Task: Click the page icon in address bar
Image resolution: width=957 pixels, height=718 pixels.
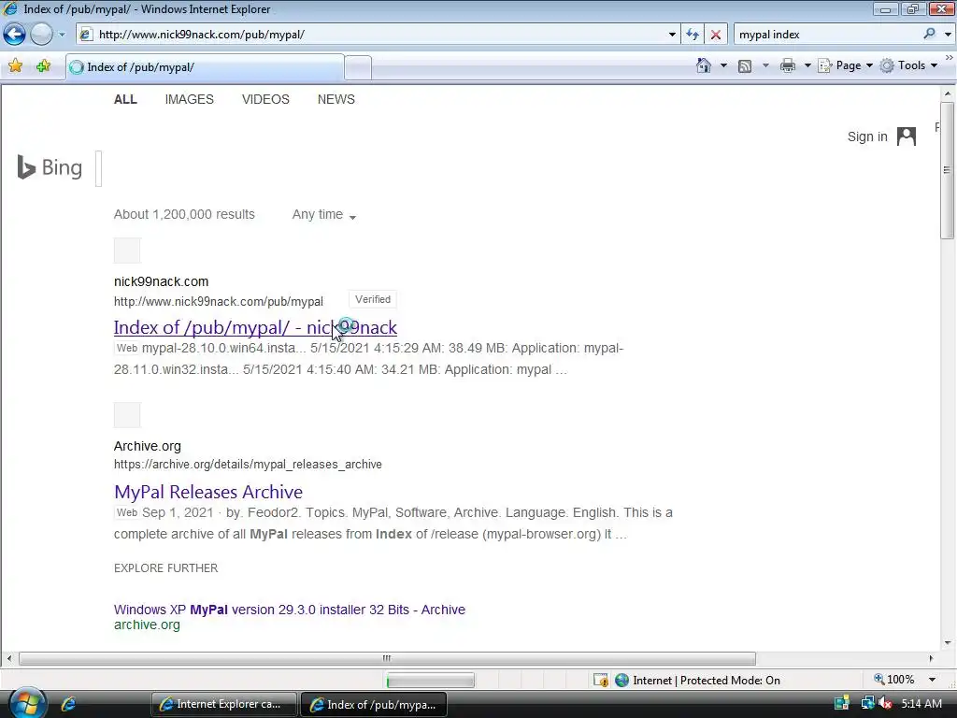Action: coord(86,35)
